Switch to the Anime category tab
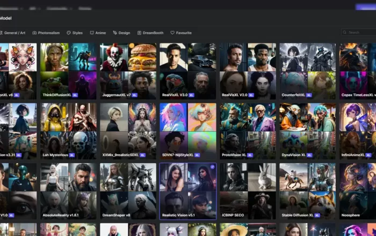The width and height of the screenshot is (376, 236). click(x=98, y=33)
